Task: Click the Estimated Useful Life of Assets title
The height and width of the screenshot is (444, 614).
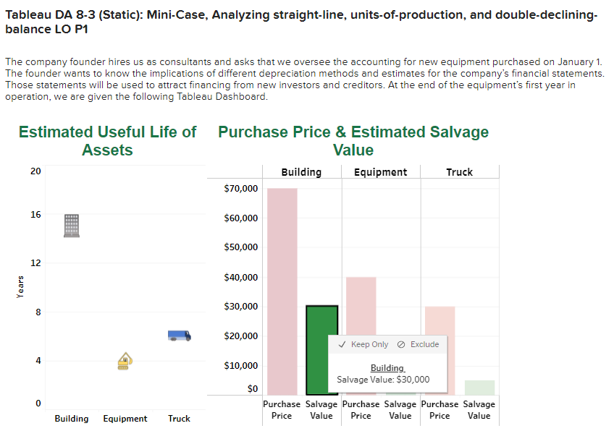Action: click(x=107, y=141)
